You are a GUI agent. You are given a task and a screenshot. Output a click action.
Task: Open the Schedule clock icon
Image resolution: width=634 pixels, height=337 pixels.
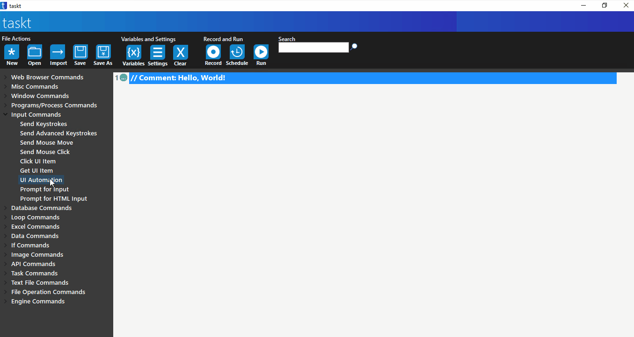(x=237, y=52)
